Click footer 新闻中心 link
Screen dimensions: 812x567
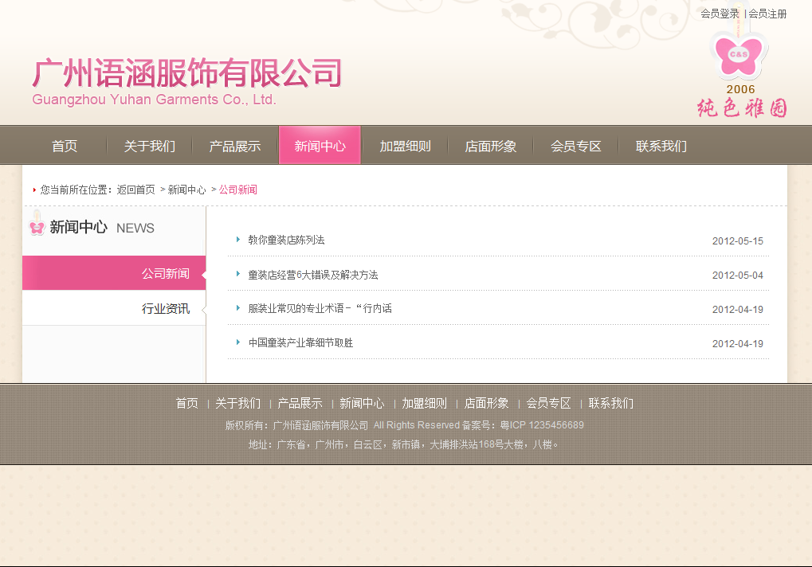coord(362,403)
